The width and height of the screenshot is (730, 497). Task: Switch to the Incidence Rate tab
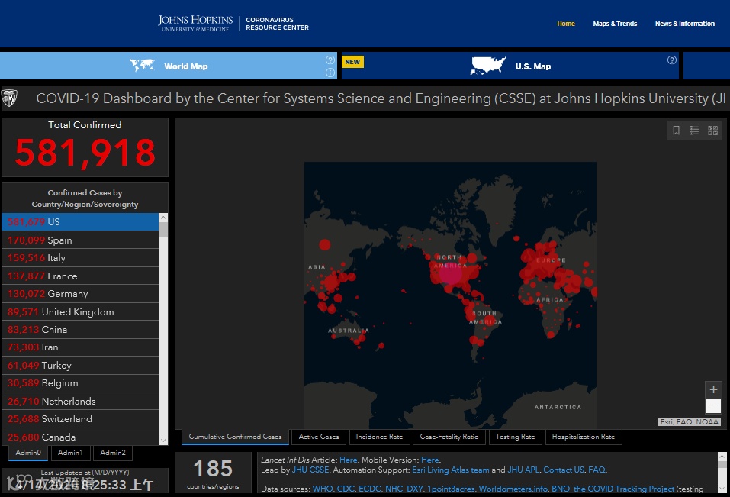[x=379, y=437]
